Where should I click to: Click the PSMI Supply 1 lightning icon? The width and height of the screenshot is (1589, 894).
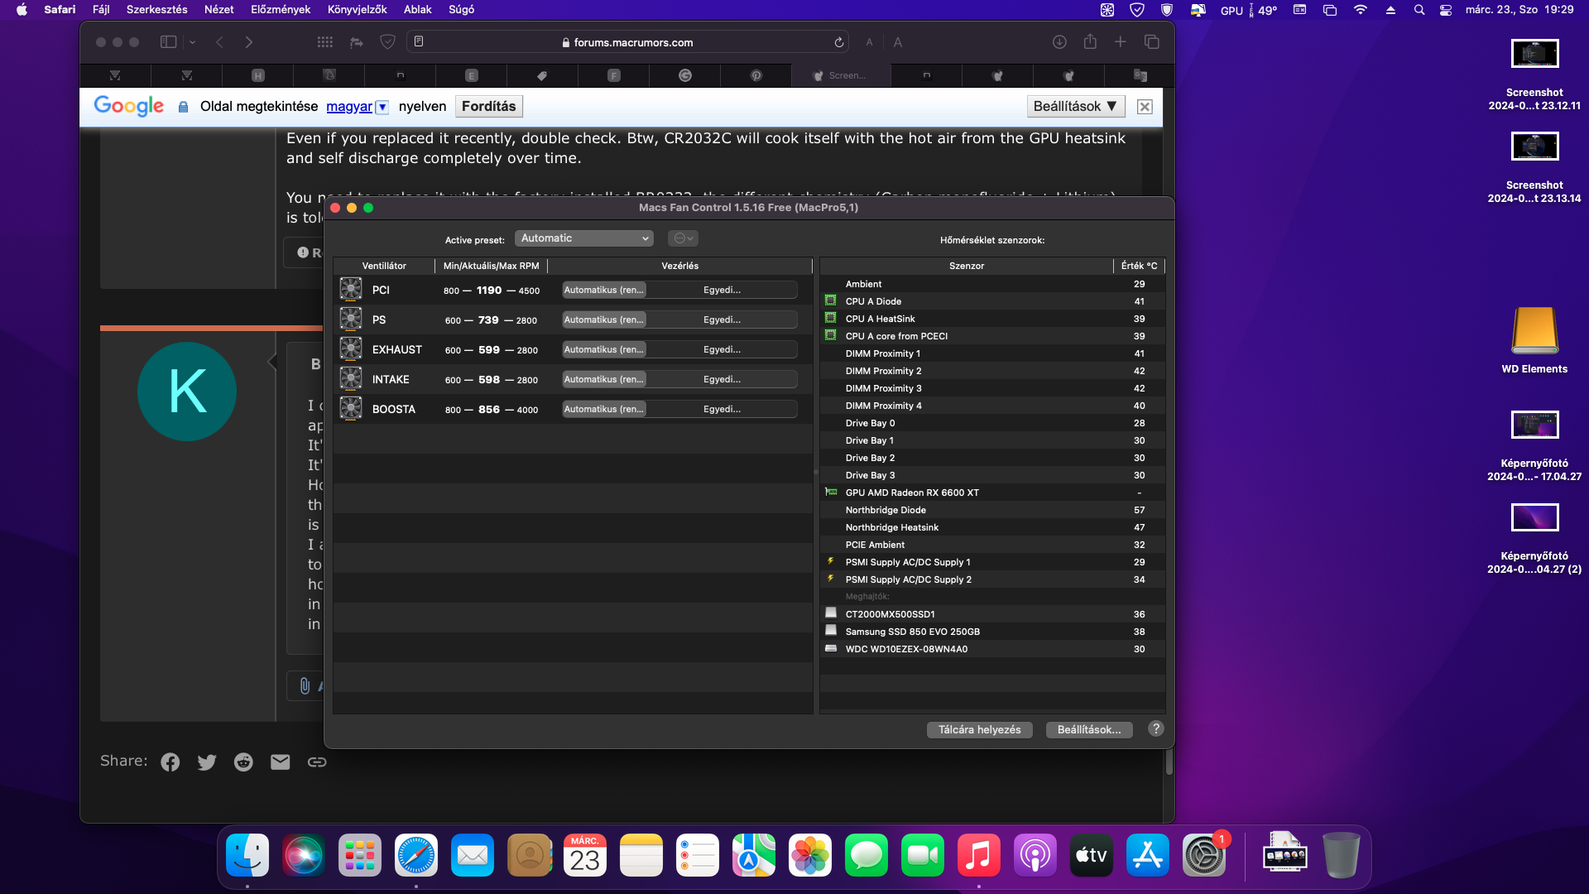[x=831, y=561]
